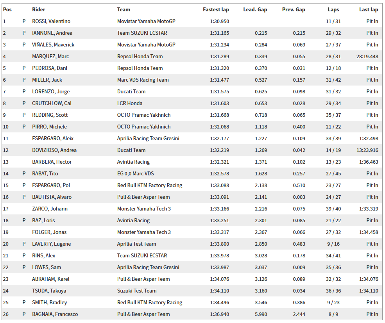Screen dimensions: 385x323
Task: Select rider ROSSI, Valentino
Action: 51,21
